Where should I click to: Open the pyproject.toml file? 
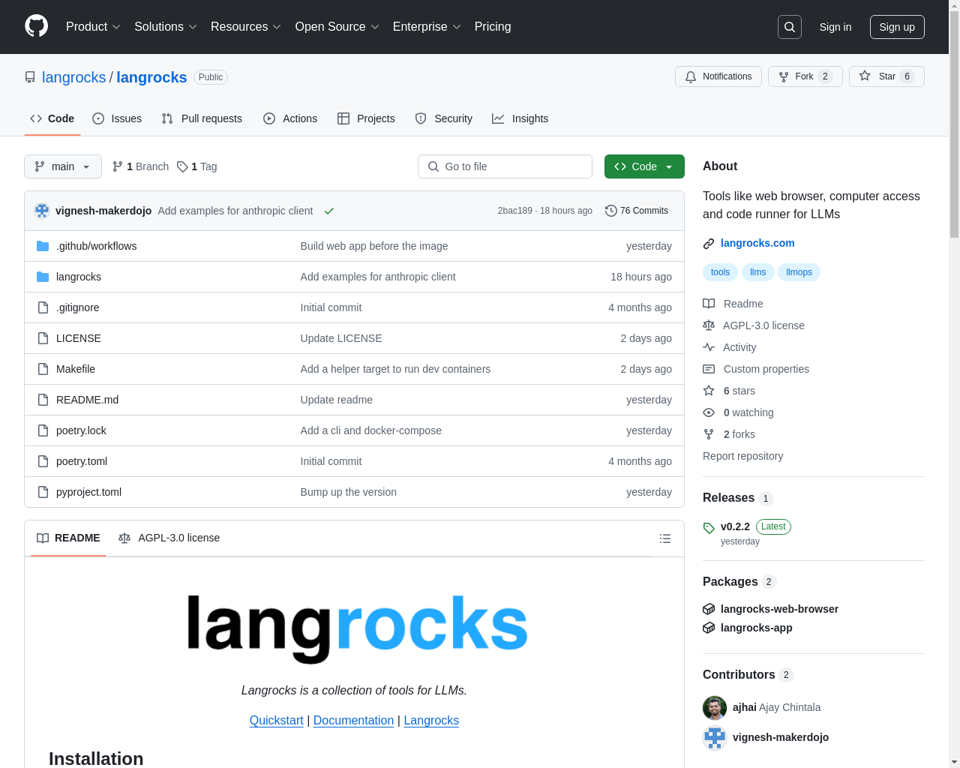pyautogui.click(x=88, y=492)
